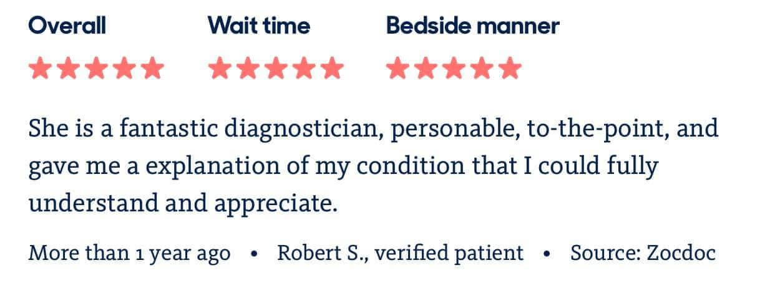Click the Overall rating heading

(x=67, y=26)
